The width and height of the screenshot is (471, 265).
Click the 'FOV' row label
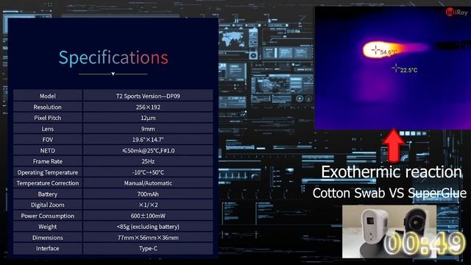47,140
